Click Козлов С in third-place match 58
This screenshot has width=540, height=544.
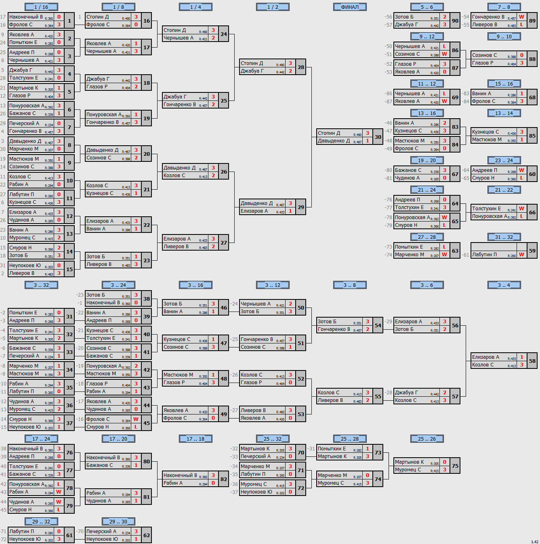483,365
